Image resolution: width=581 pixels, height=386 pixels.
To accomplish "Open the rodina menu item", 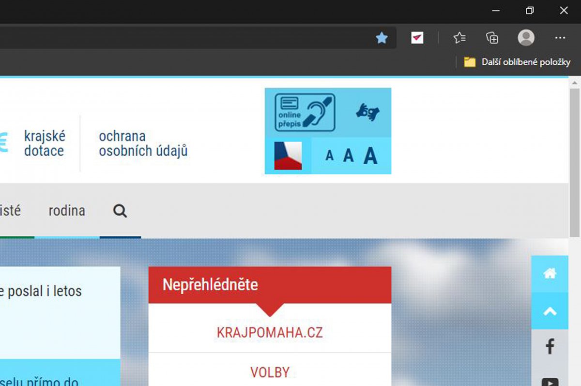I will pos(67,211).
